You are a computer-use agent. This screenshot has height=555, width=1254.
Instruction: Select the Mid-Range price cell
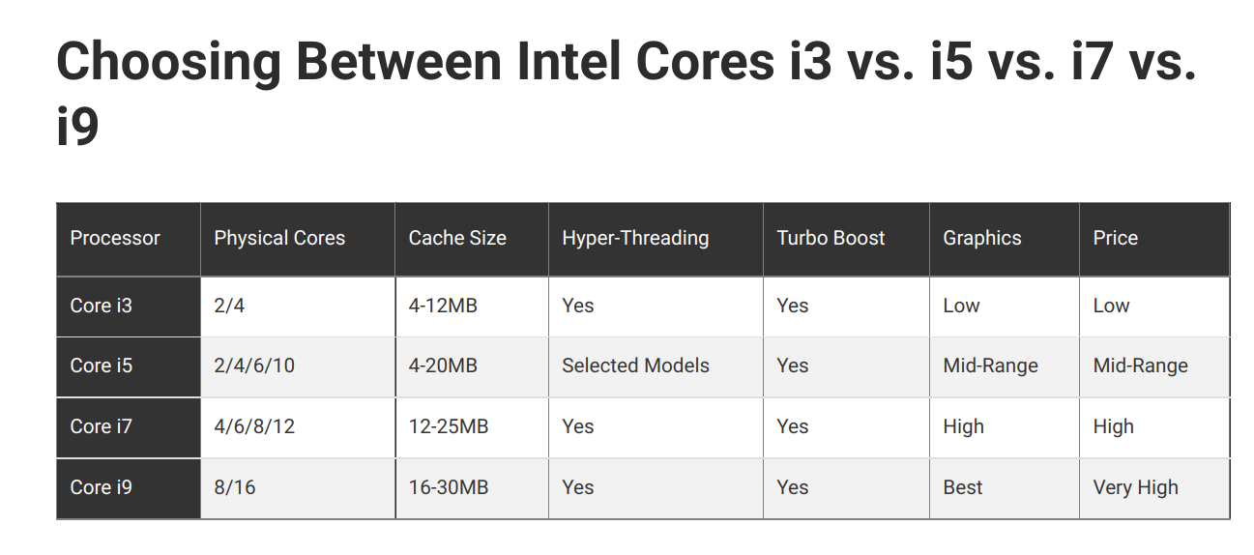coord(1140,365)
